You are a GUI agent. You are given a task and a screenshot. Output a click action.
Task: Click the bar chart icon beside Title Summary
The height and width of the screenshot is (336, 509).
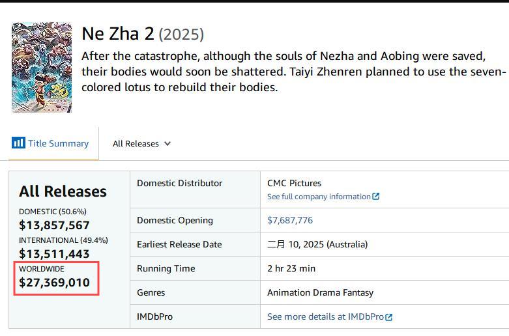18,143
